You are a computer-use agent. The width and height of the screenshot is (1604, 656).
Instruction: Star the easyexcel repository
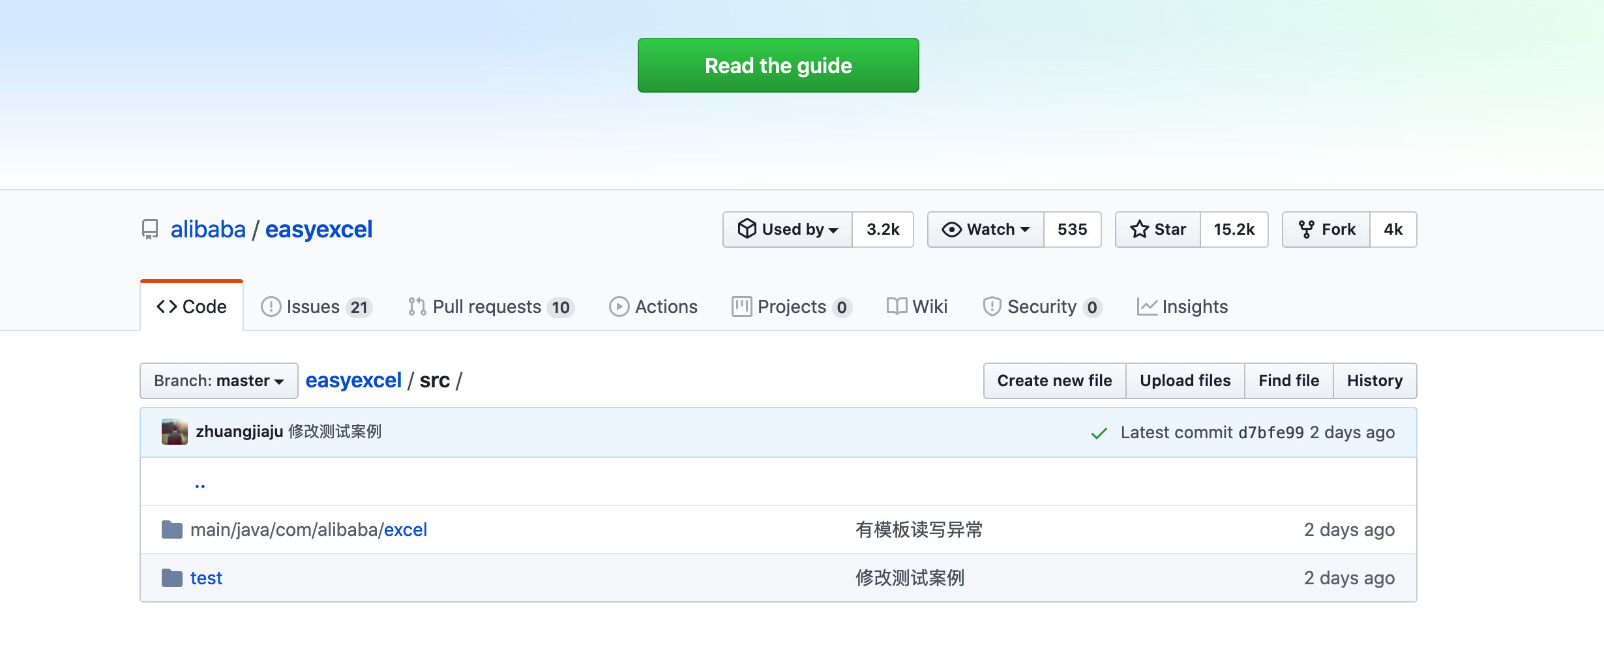[x=1158, y=230]
